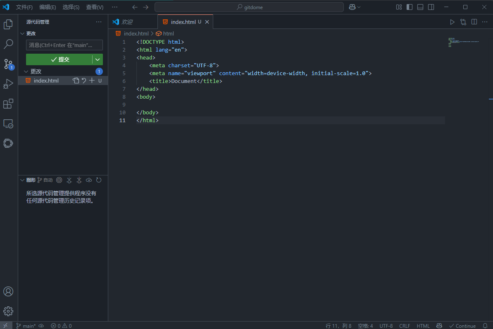Image resolution: width=493 pixels, height=329 pixels.
Task: Open the Extensions view icon
Action: pos(8,104)
